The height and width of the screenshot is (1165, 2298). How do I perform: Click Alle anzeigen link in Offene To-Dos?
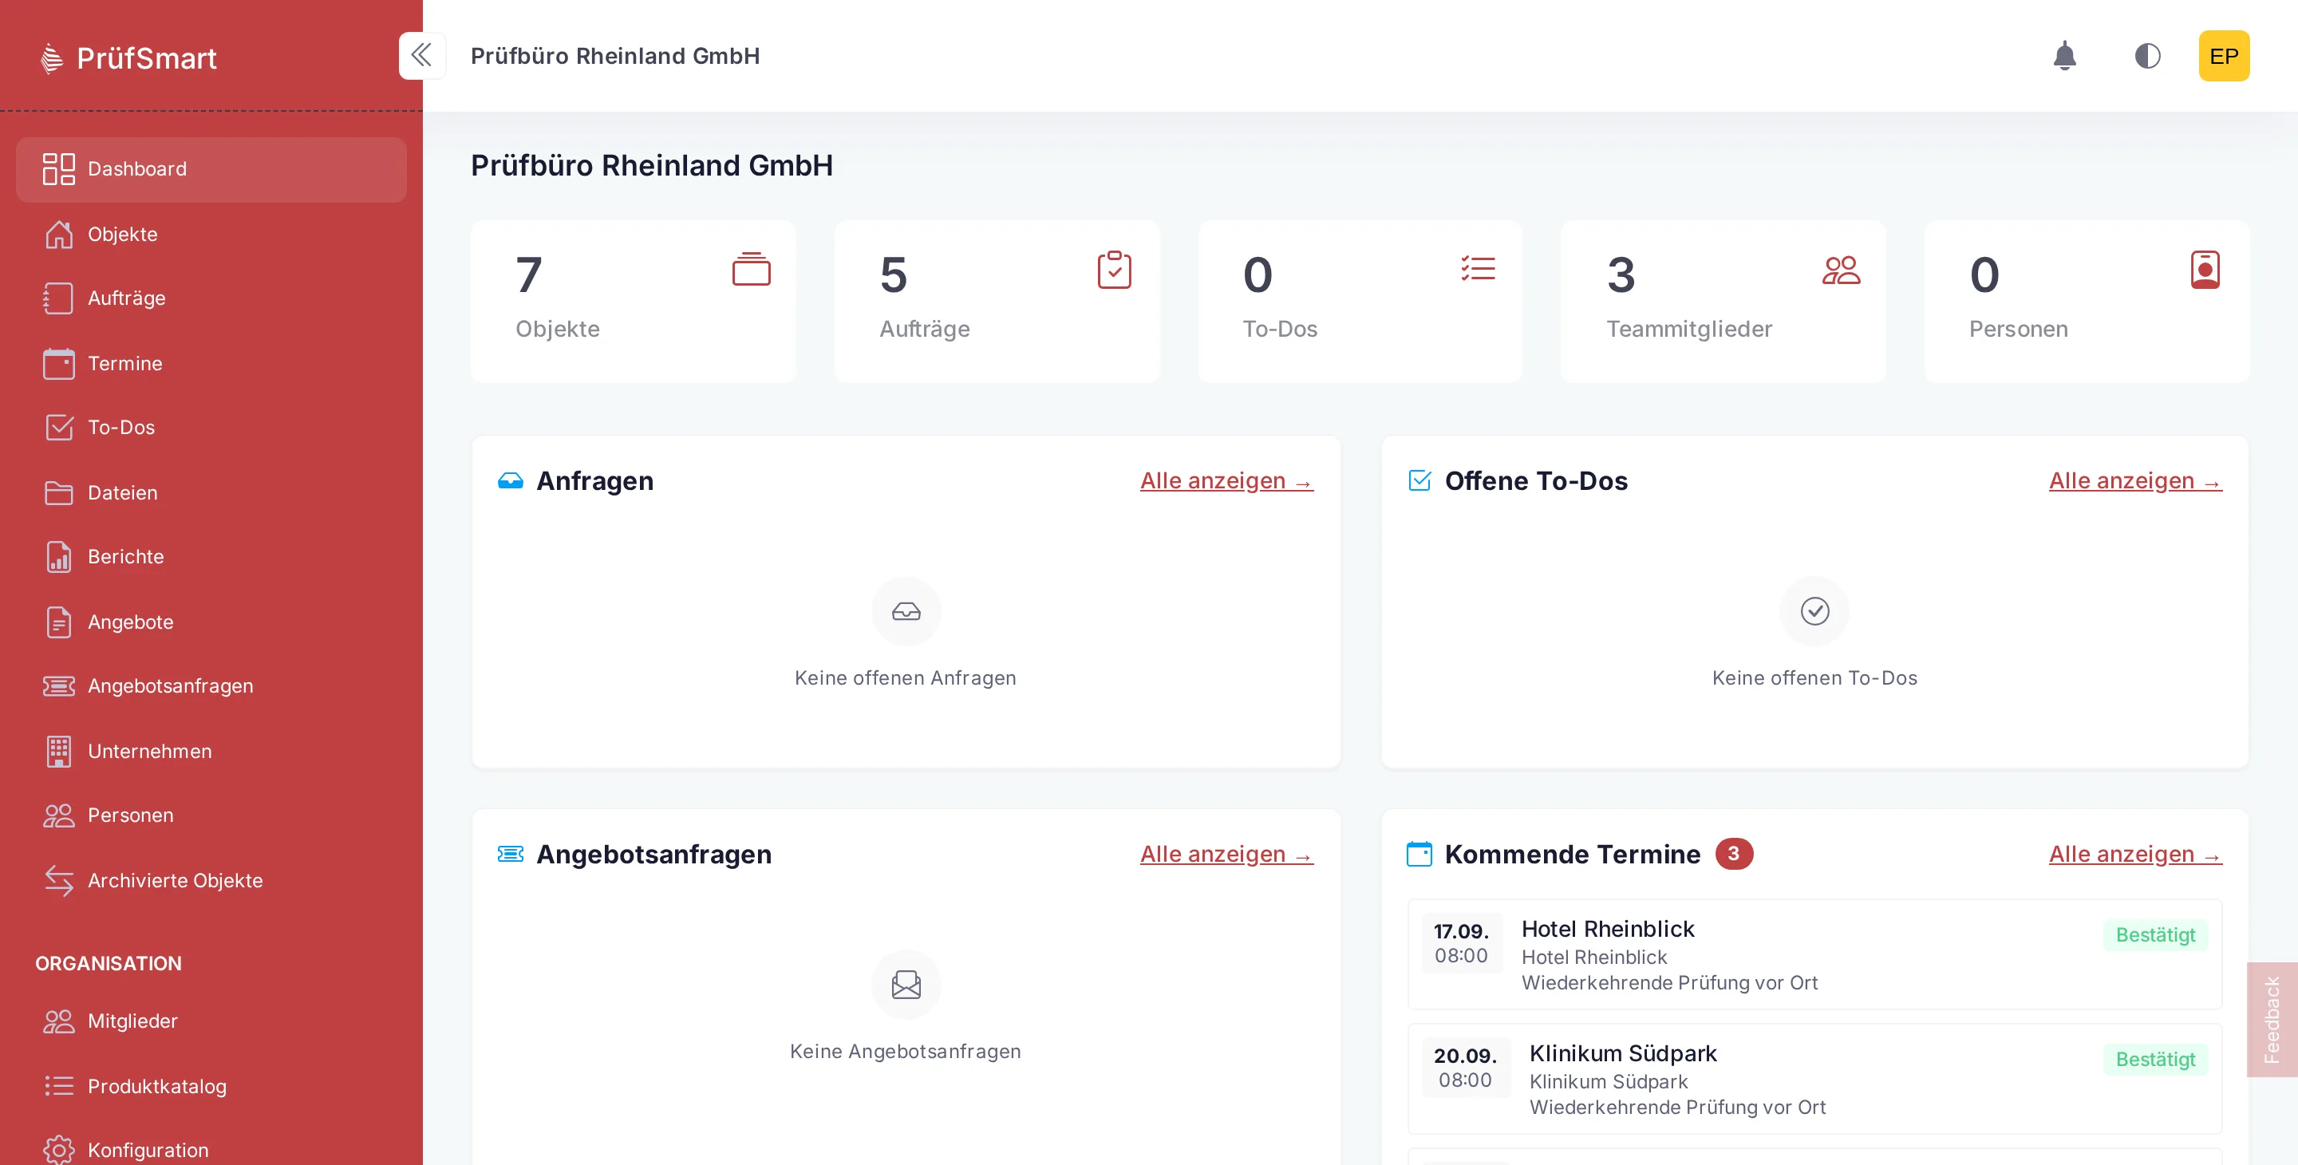click(2134, 481)
